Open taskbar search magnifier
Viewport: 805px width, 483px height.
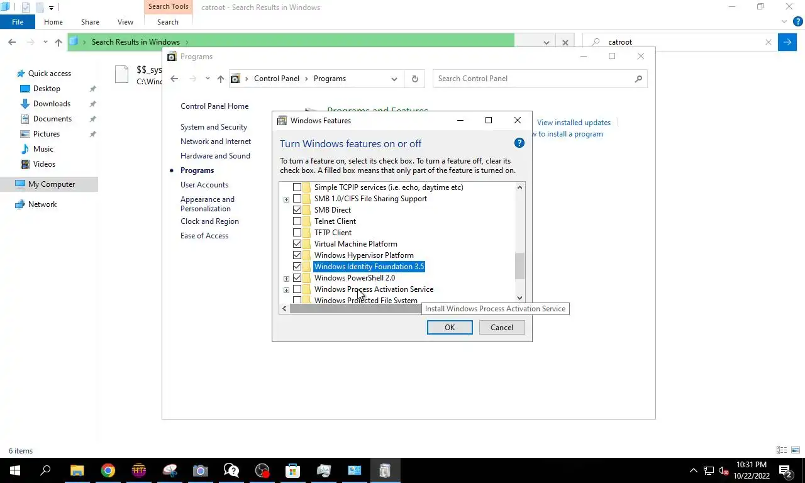[46, 470]
